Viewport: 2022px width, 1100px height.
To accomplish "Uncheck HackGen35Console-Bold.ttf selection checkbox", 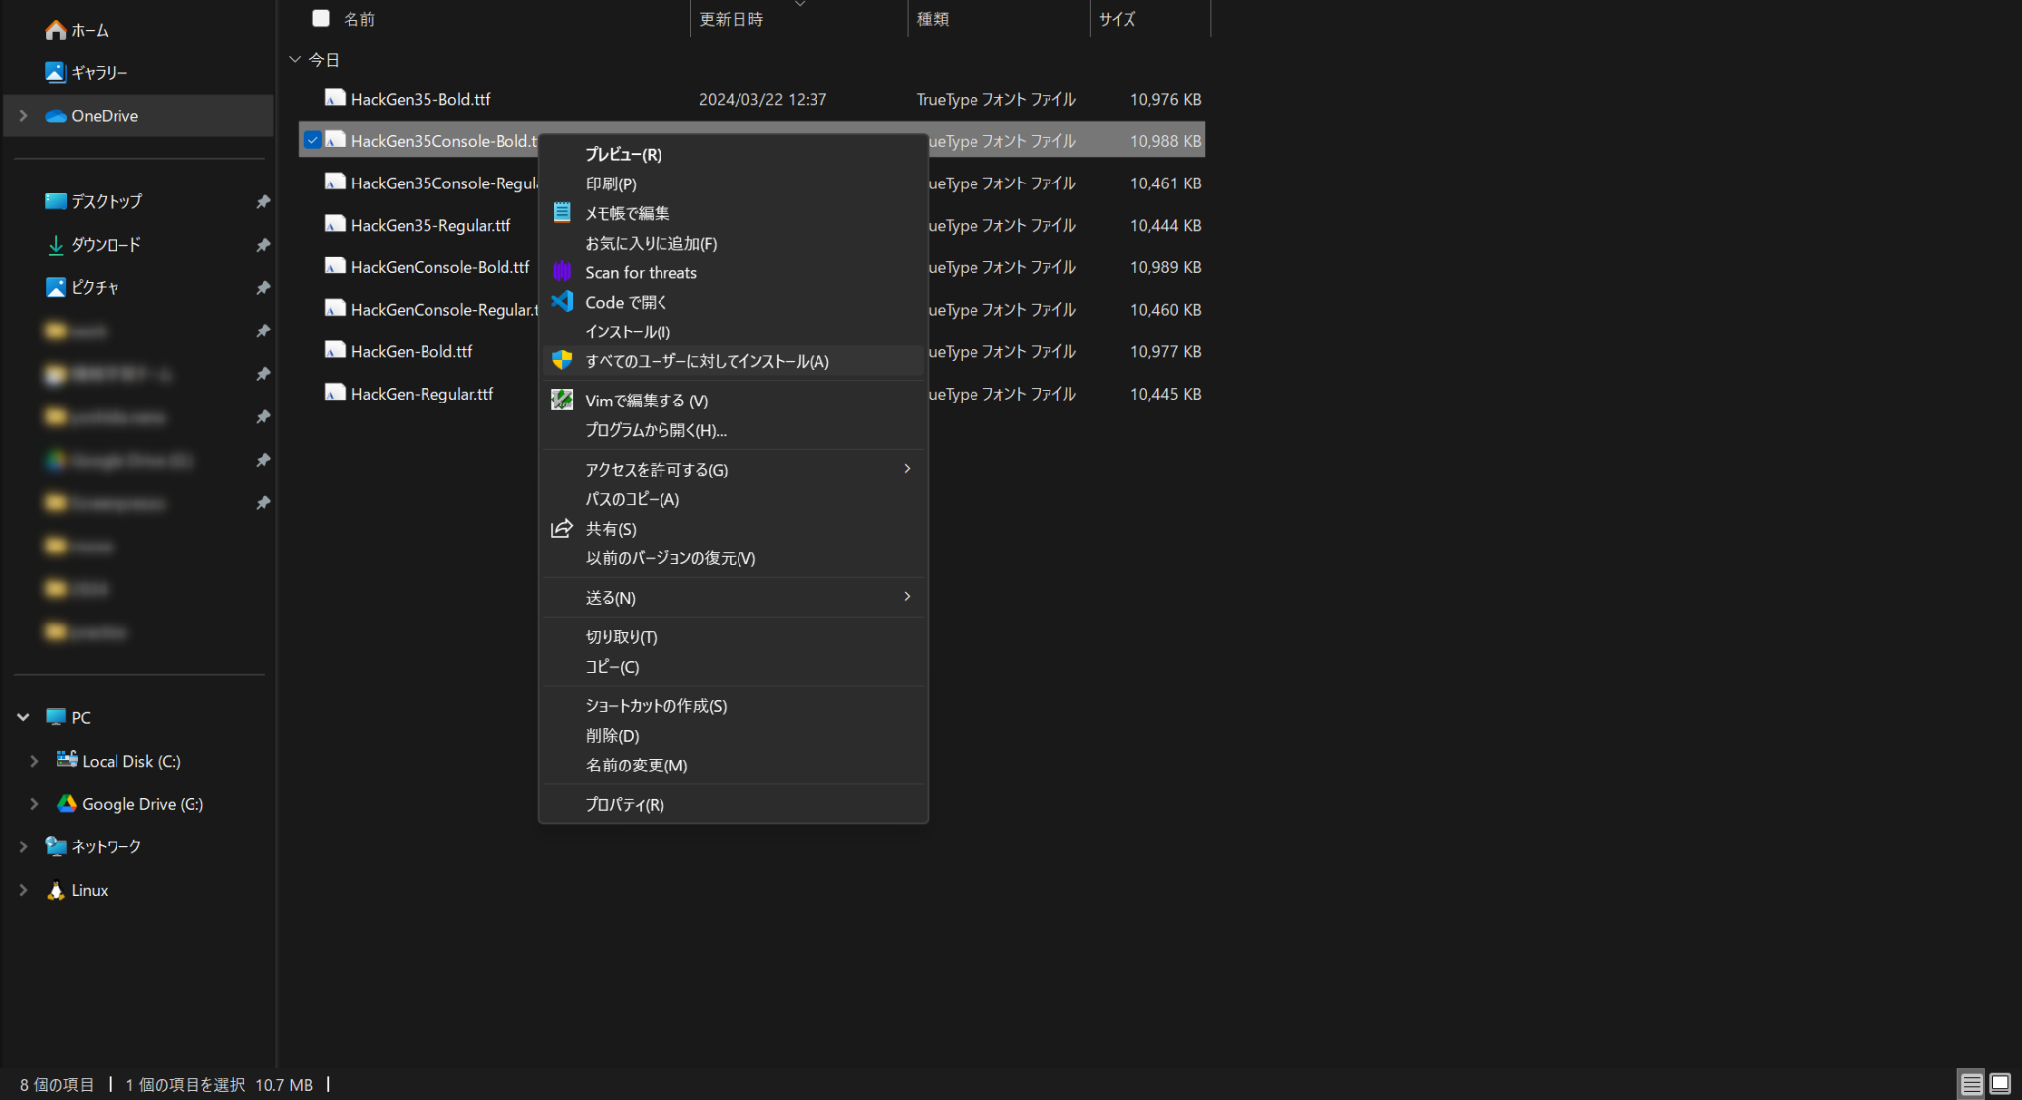I will pos(313,140).
